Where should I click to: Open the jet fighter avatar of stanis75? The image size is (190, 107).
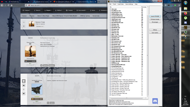click(x=37, y=89)
